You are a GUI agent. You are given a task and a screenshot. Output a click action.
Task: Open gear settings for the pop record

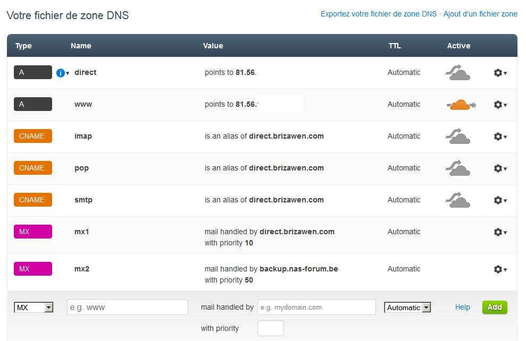pos(499,168)
